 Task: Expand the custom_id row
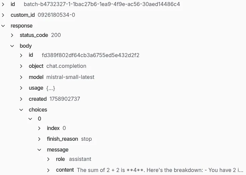click(3, 15)
